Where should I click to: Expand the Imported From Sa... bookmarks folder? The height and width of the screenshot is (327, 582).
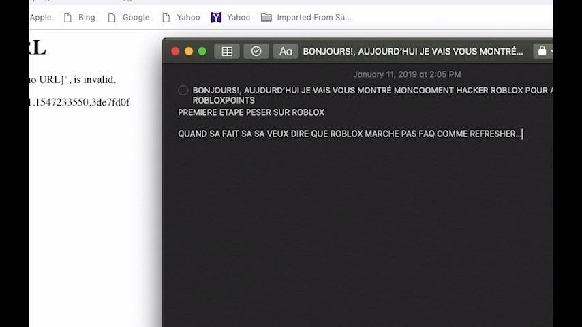coord(306,18)
